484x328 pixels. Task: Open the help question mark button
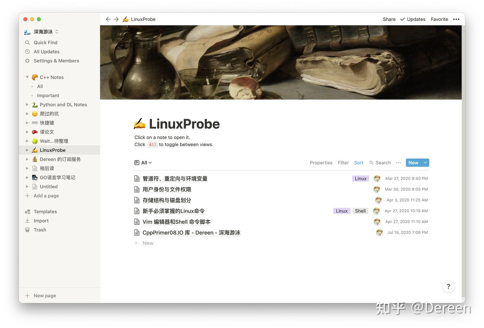(448, 286)
